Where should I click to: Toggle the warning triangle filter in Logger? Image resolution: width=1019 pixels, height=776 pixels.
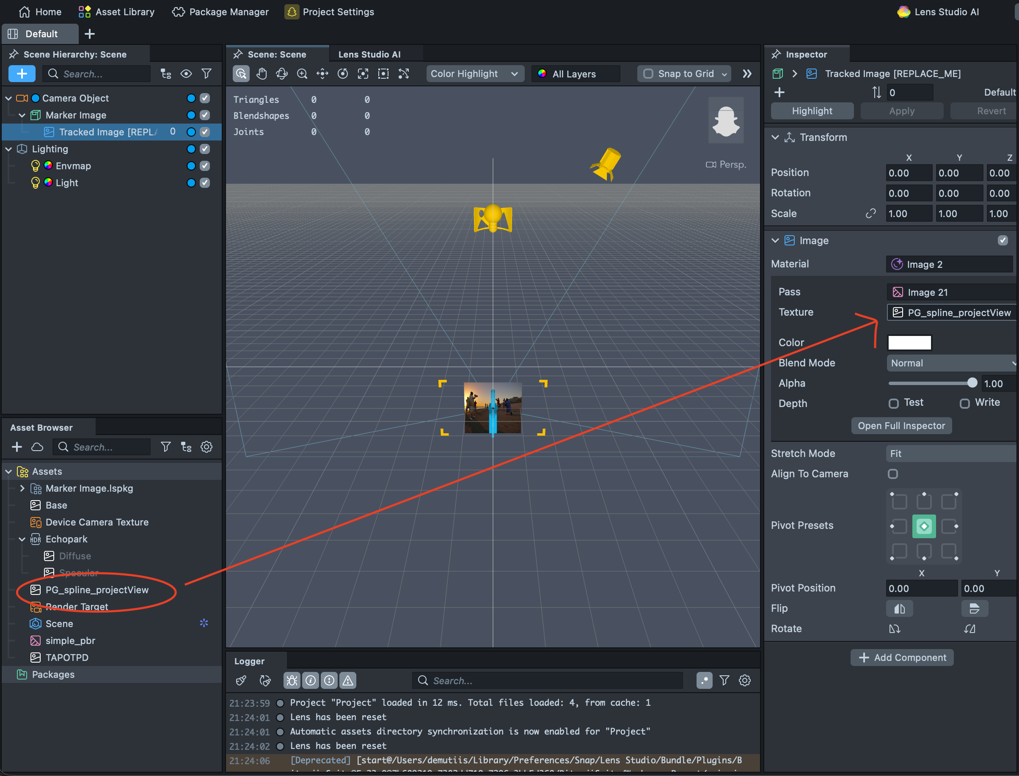click(347, 680)
